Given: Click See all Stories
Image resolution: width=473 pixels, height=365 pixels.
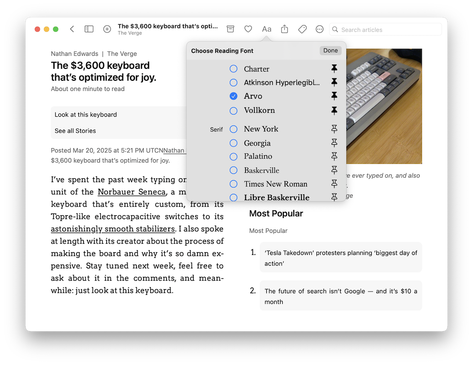Looking at the screenshot, I should point(75,130).
